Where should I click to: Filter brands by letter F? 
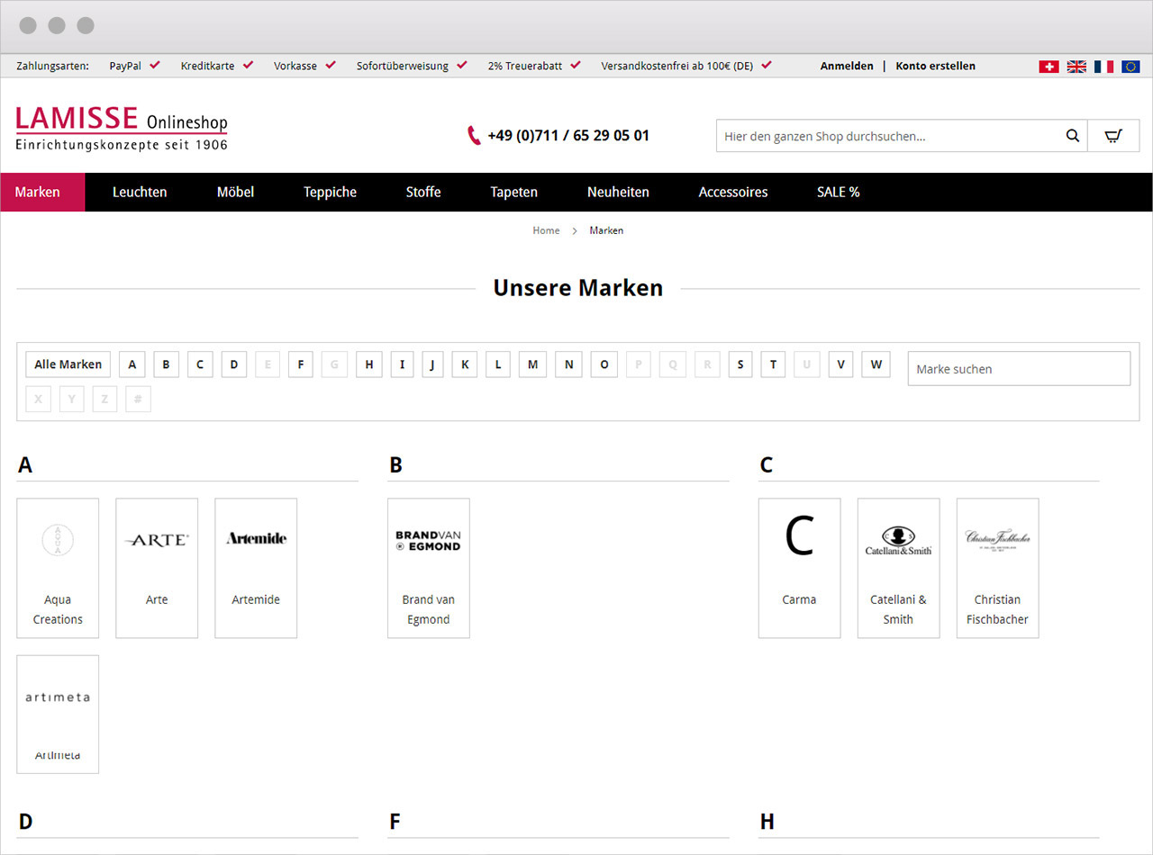[x=301, y=364]
